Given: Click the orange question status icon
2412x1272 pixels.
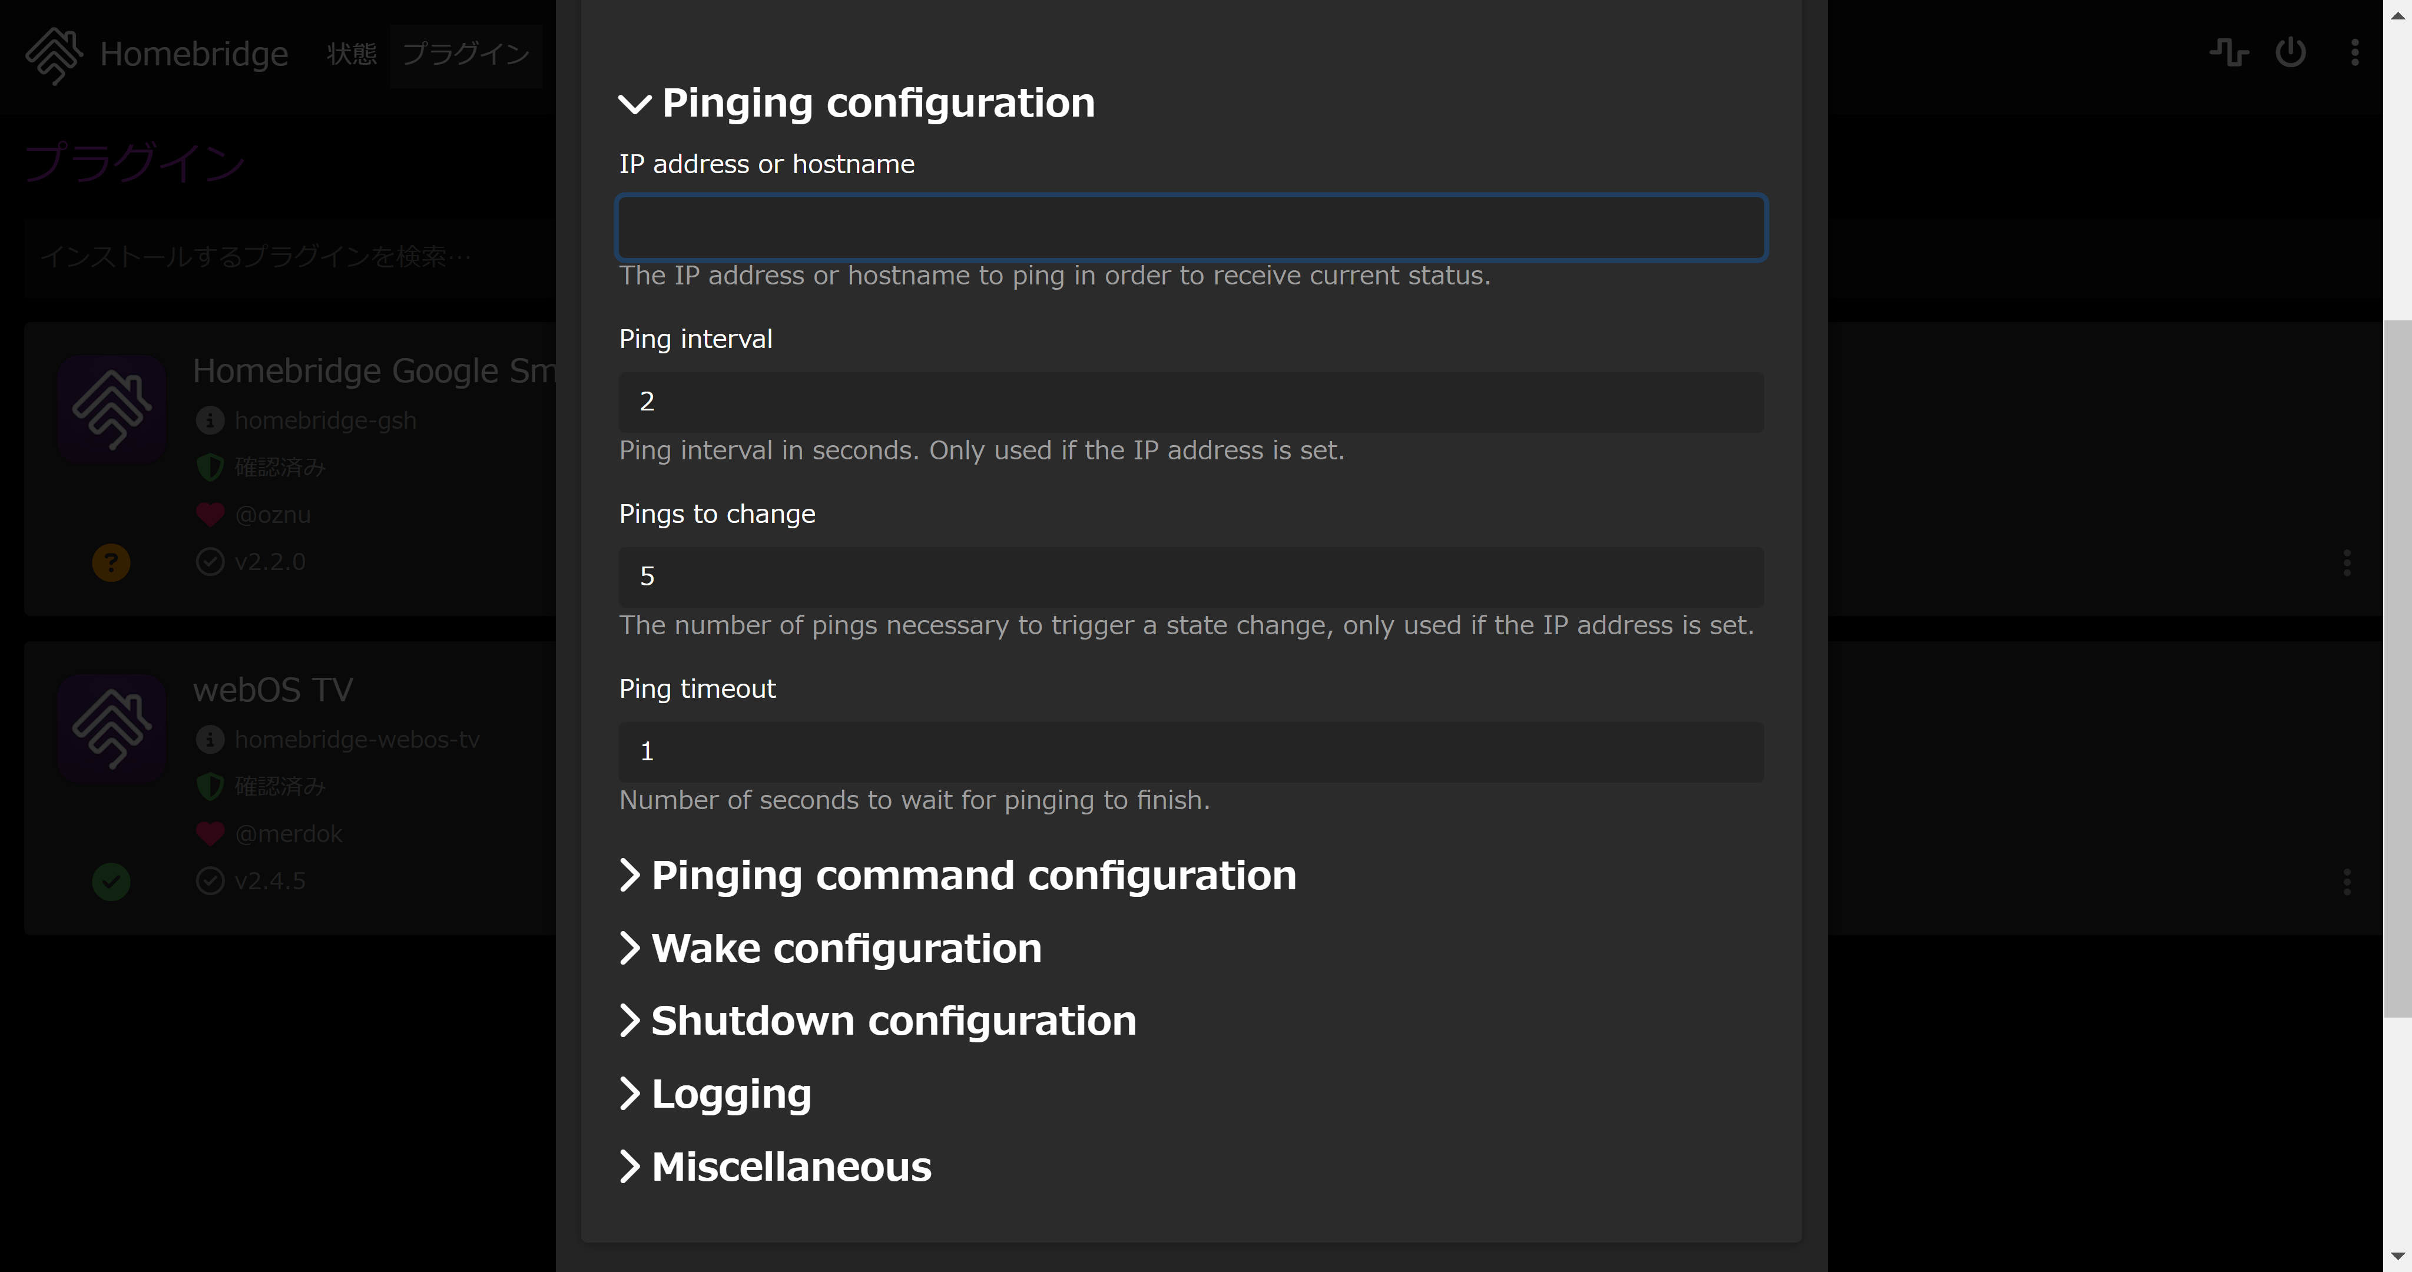Looking at the screenshot, I should click(111, 563).
